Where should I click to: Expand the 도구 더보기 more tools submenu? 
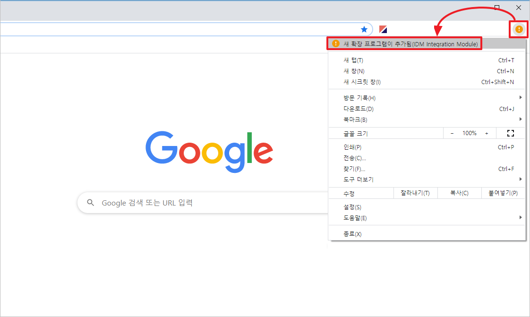(427, 180)
